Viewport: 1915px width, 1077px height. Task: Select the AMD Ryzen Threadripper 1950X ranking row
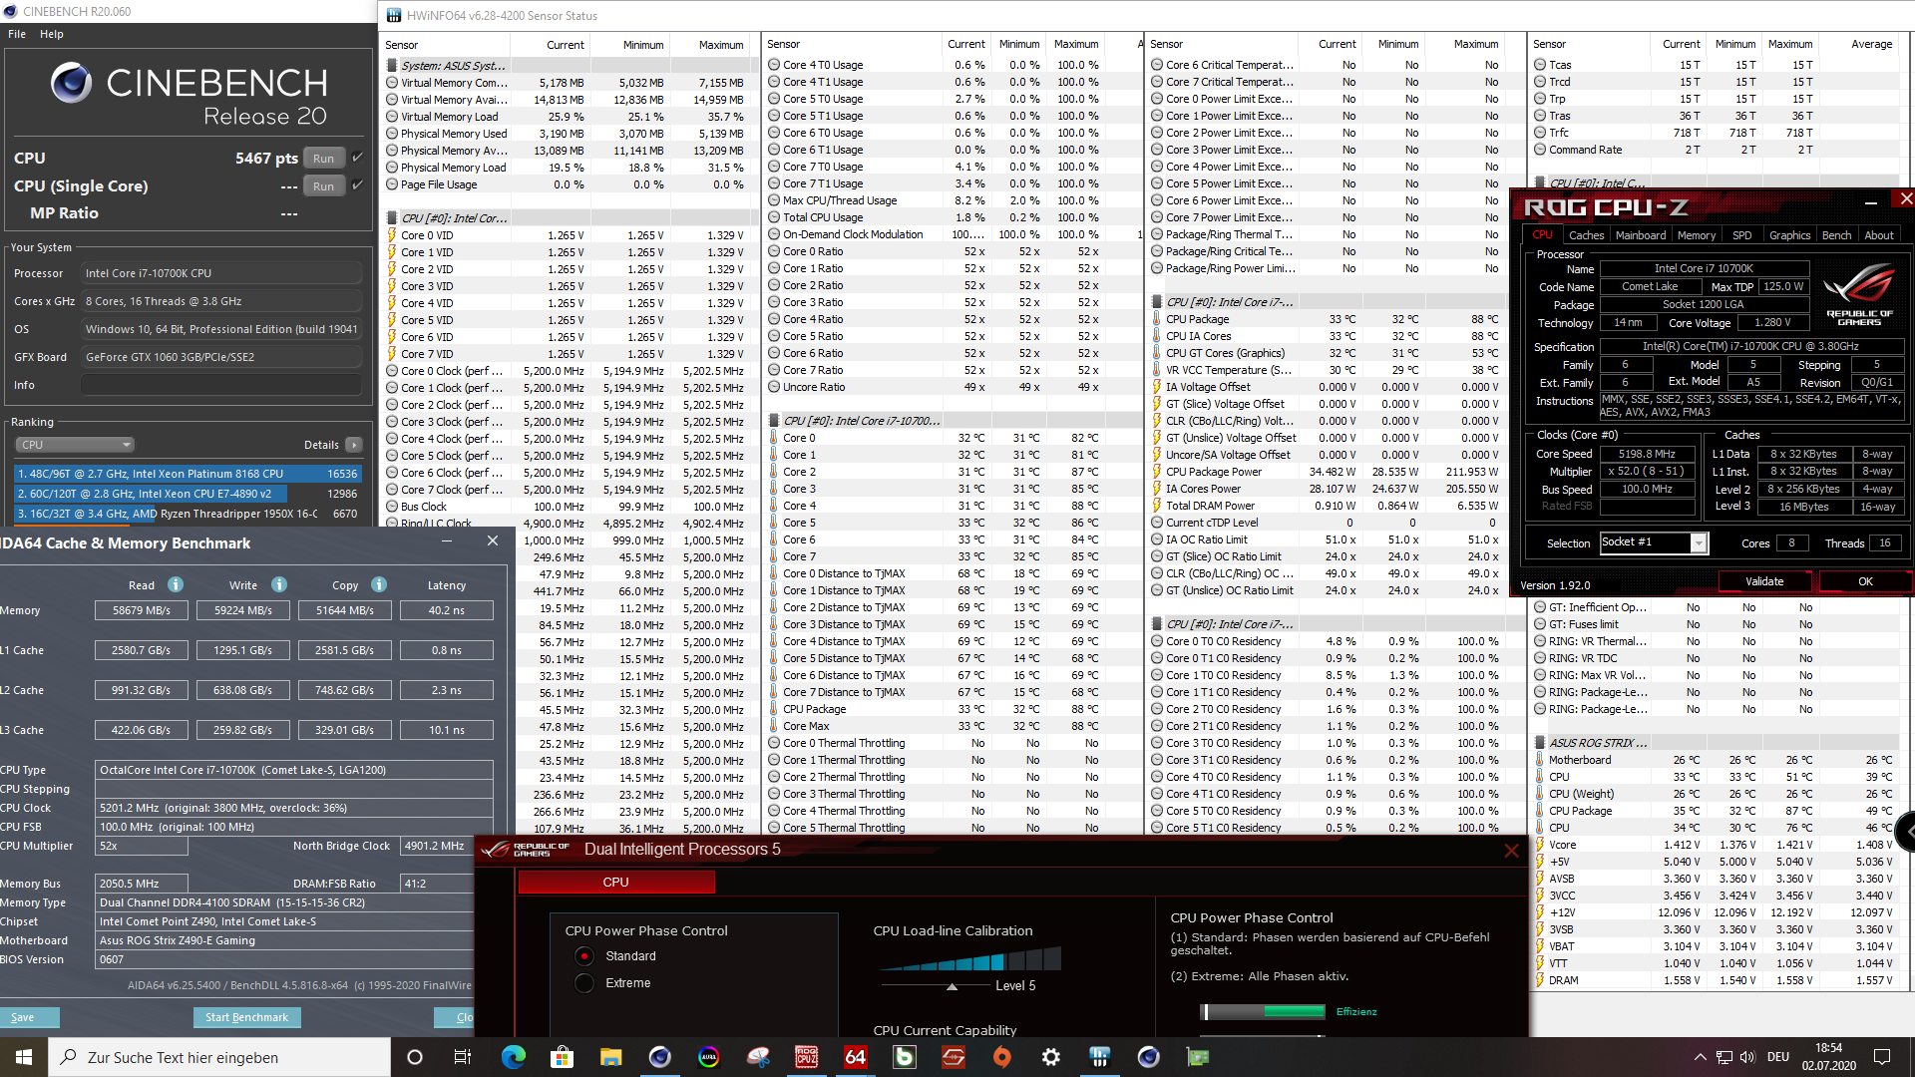pos(188,514)
